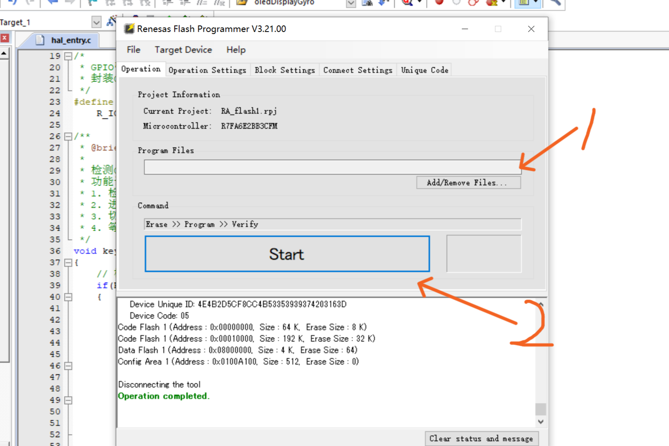Go to the Connect Settings tab
This screenshot has height=446, width=669.
tap(358, 70)
